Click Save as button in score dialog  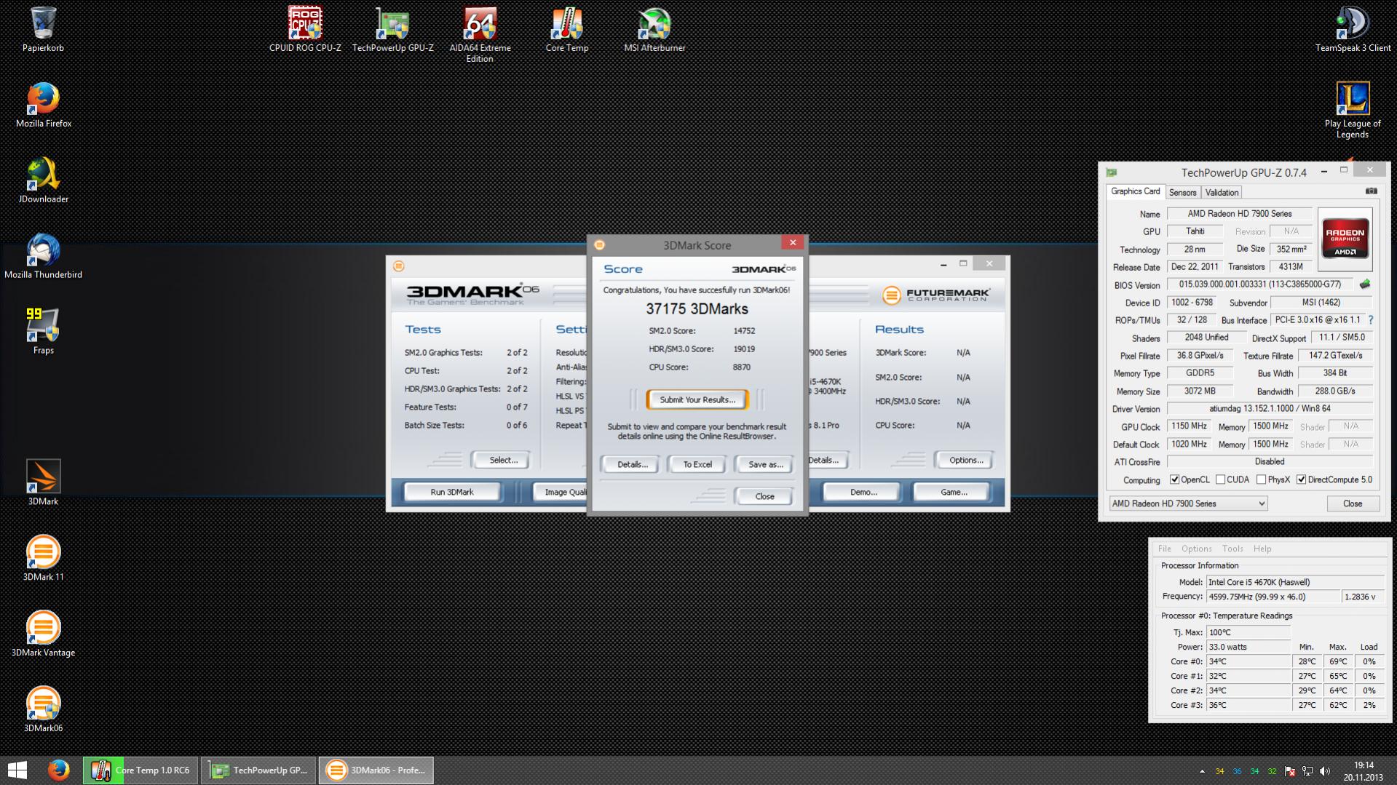[x=765, y=464]
